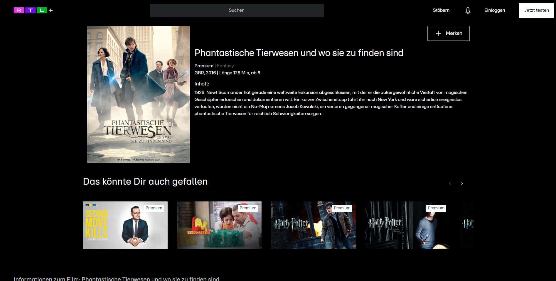The height and width of the screenshot is (281, 556).
Task: Show previous recommendations with left arrow
Action: [450, 184]
